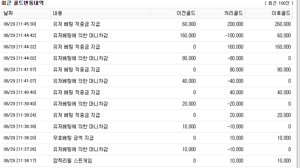This screenshot has height=168, width=300.
Task: Select the 260,000 이후골드 value
Action: [x=283, y=24]
